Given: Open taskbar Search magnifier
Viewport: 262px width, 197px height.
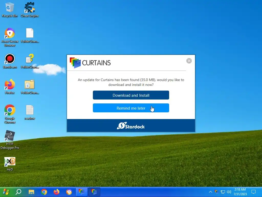Looking at the screenshot, I should 18,192.
